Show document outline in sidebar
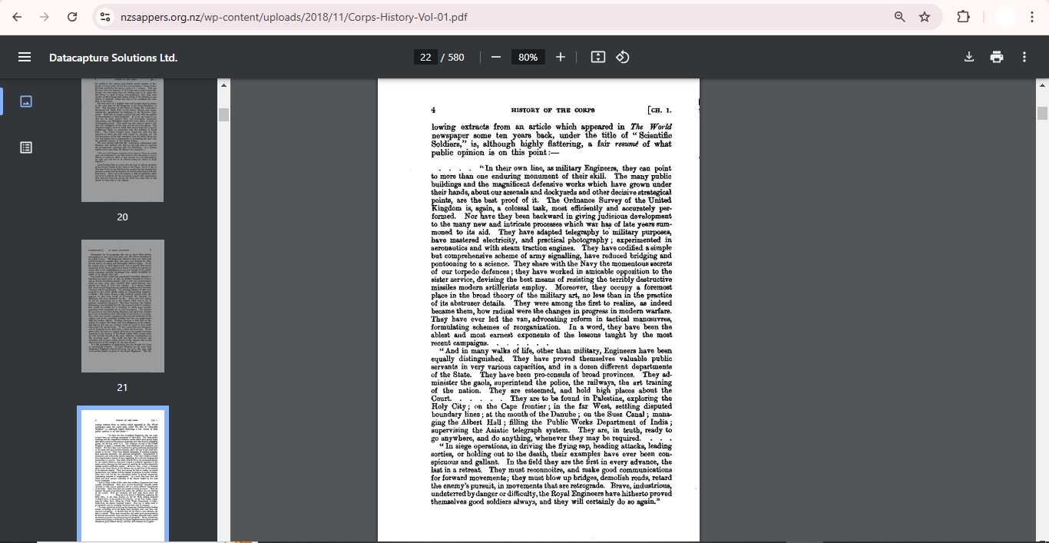The image size is (1049, 543). (x=26, y=147)
